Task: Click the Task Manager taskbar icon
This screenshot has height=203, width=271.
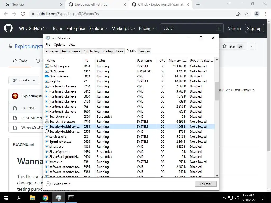Action: (x=58, y=198)
